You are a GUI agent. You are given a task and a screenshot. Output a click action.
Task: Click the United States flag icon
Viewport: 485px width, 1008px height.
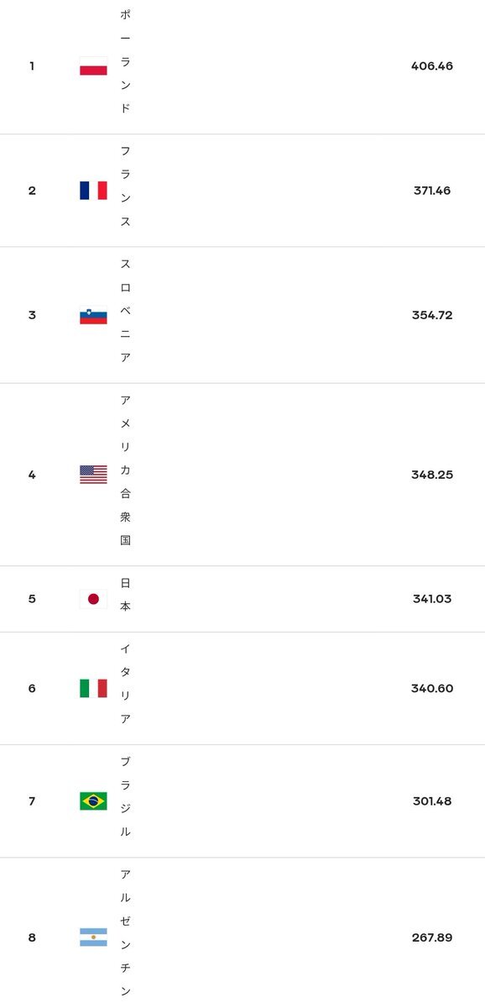click(93, 475)
